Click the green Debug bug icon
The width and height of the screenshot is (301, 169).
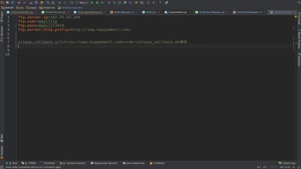point(97,3)
